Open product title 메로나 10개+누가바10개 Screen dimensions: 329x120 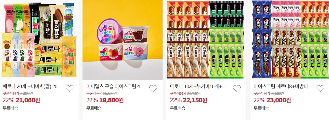198,86
